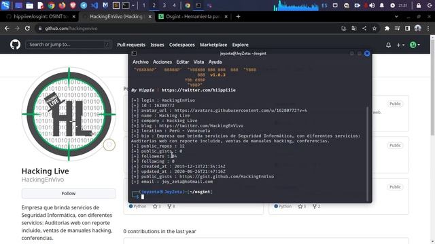
Task: Open Chrome side panel
Action: 407,28
